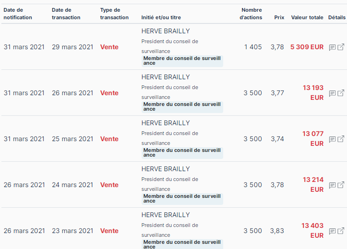The height and width of the screenshot is (249, 347).
Task: Sort by Date de notification column header
Action: (x=18, y=14)
